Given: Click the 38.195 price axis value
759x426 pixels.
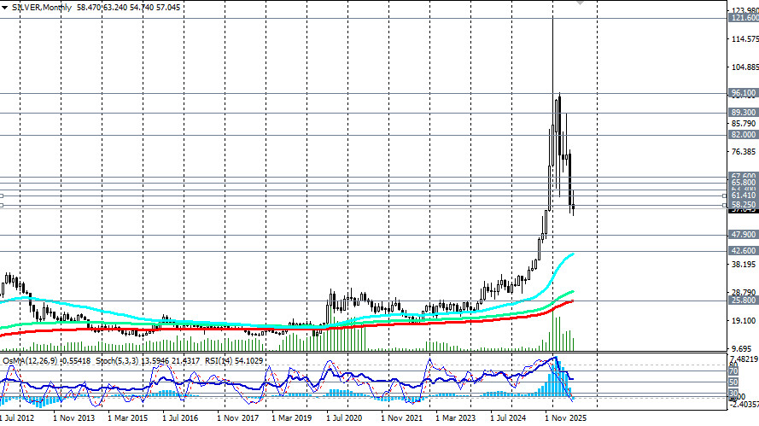Looking at the screenshot, I should 744,265.
